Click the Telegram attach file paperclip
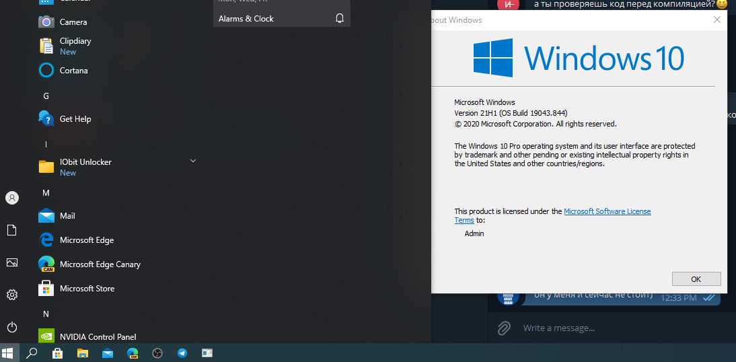 pyautogui.click(x=504, y=328)
